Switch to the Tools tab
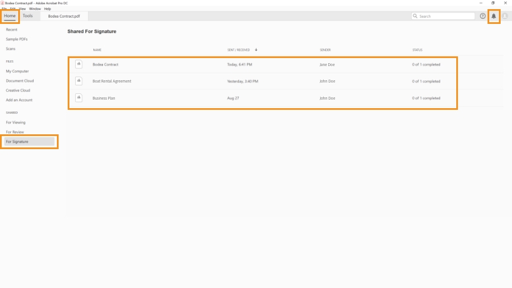The image size is (512, 288). [28, 16]
